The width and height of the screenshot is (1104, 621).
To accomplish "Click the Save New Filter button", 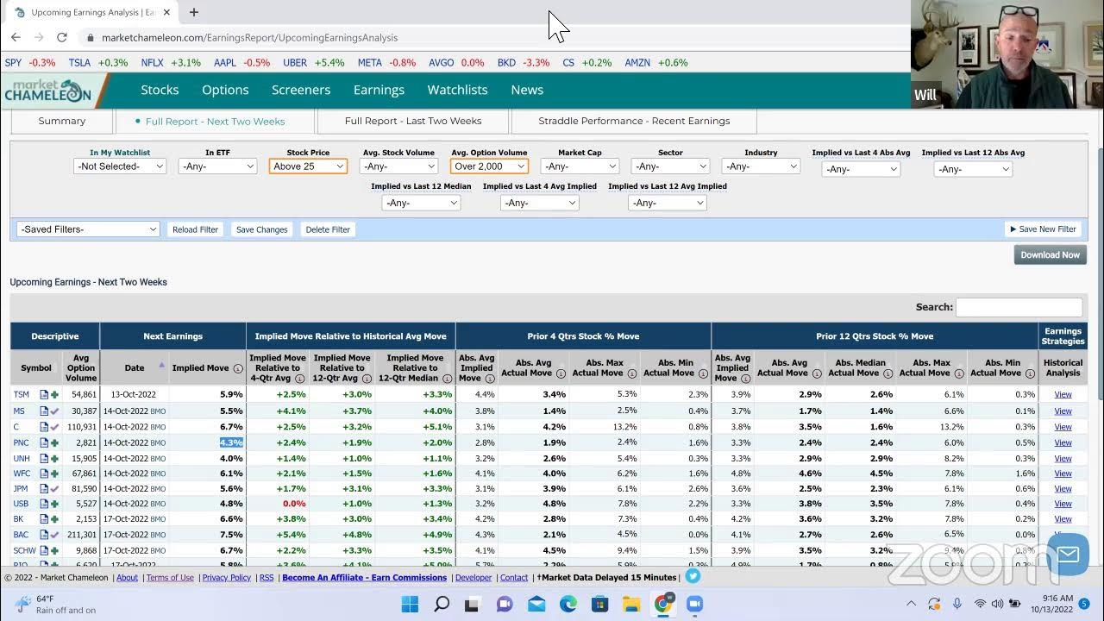I will coord(1043,229).
